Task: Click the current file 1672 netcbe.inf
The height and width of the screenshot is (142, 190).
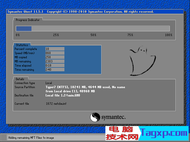Action: [x=56, y=104]
